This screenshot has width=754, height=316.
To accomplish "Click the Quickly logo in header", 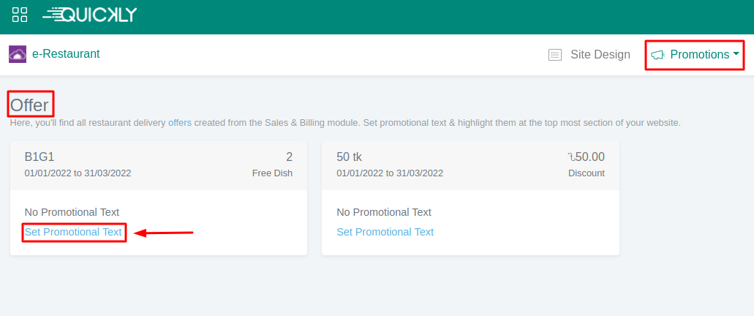I will tap(89, 15).
